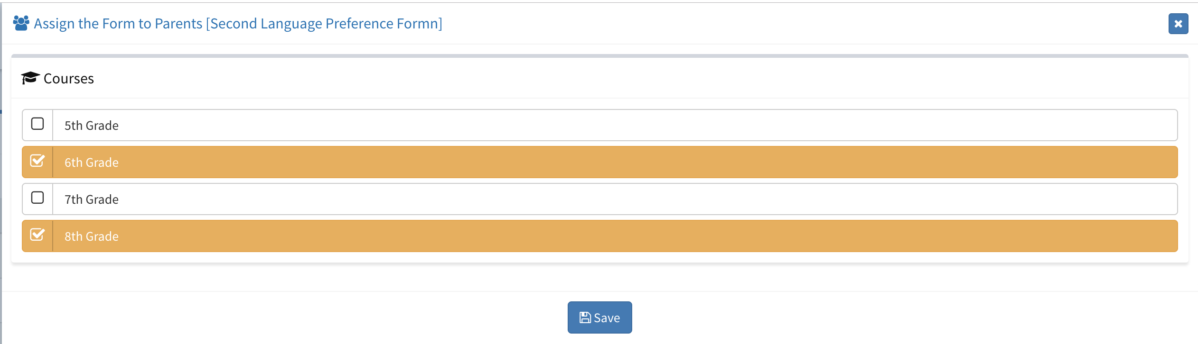This screenshot has height=344, width=1198.
Task: Click the 5th Grade checkbox cell
Action: coord(37,125)
